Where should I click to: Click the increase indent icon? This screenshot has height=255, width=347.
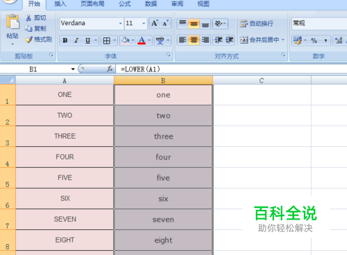(229, 40)
